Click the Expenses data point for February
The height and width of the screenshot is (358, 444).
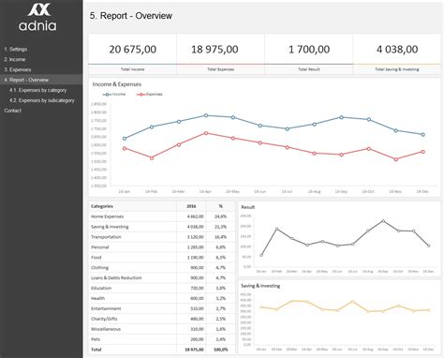(x=152, y=158)
